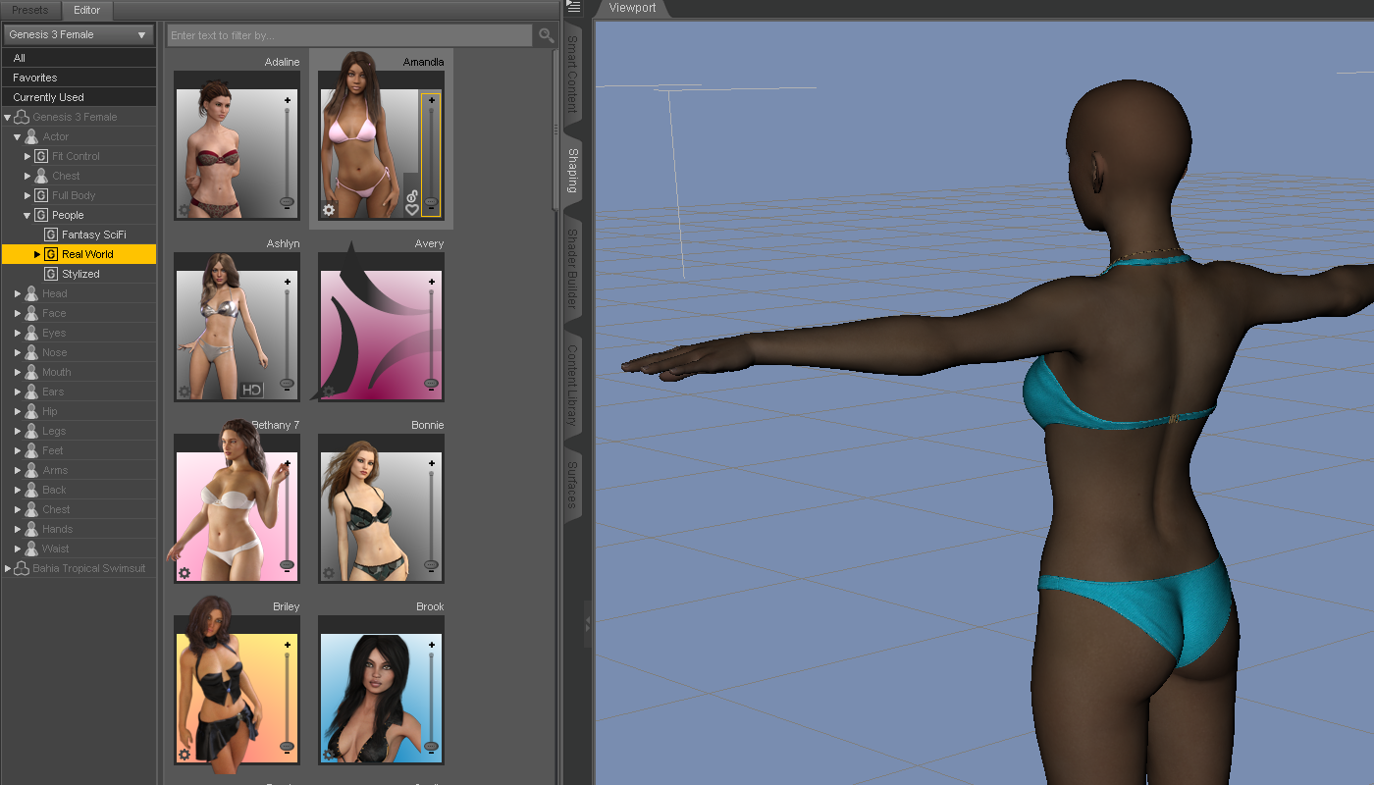Expand the Real World node arrow
The image size is (1374, 785).
pos(37,254)
